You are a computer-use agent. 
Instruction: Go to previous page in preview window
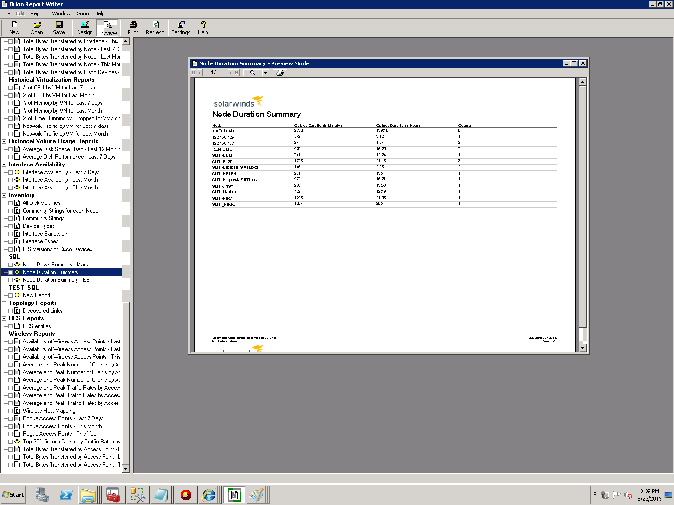(x=200, y=73)
